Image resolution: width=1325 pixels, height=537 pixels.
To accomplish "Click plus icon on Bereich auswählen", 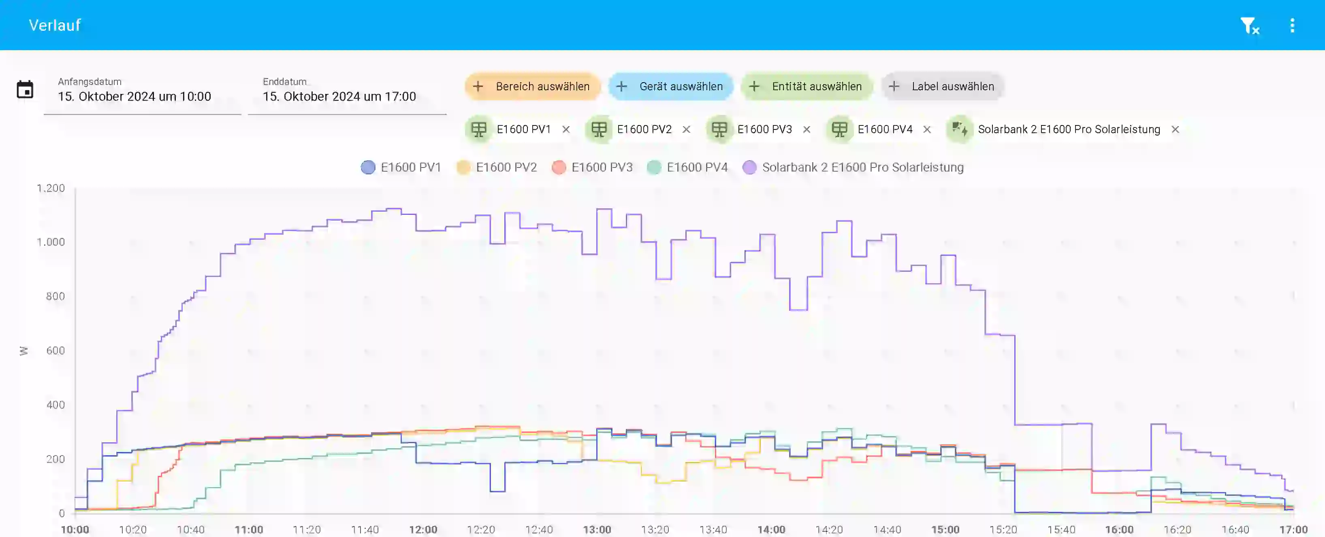I will click(x=478, y=86).
